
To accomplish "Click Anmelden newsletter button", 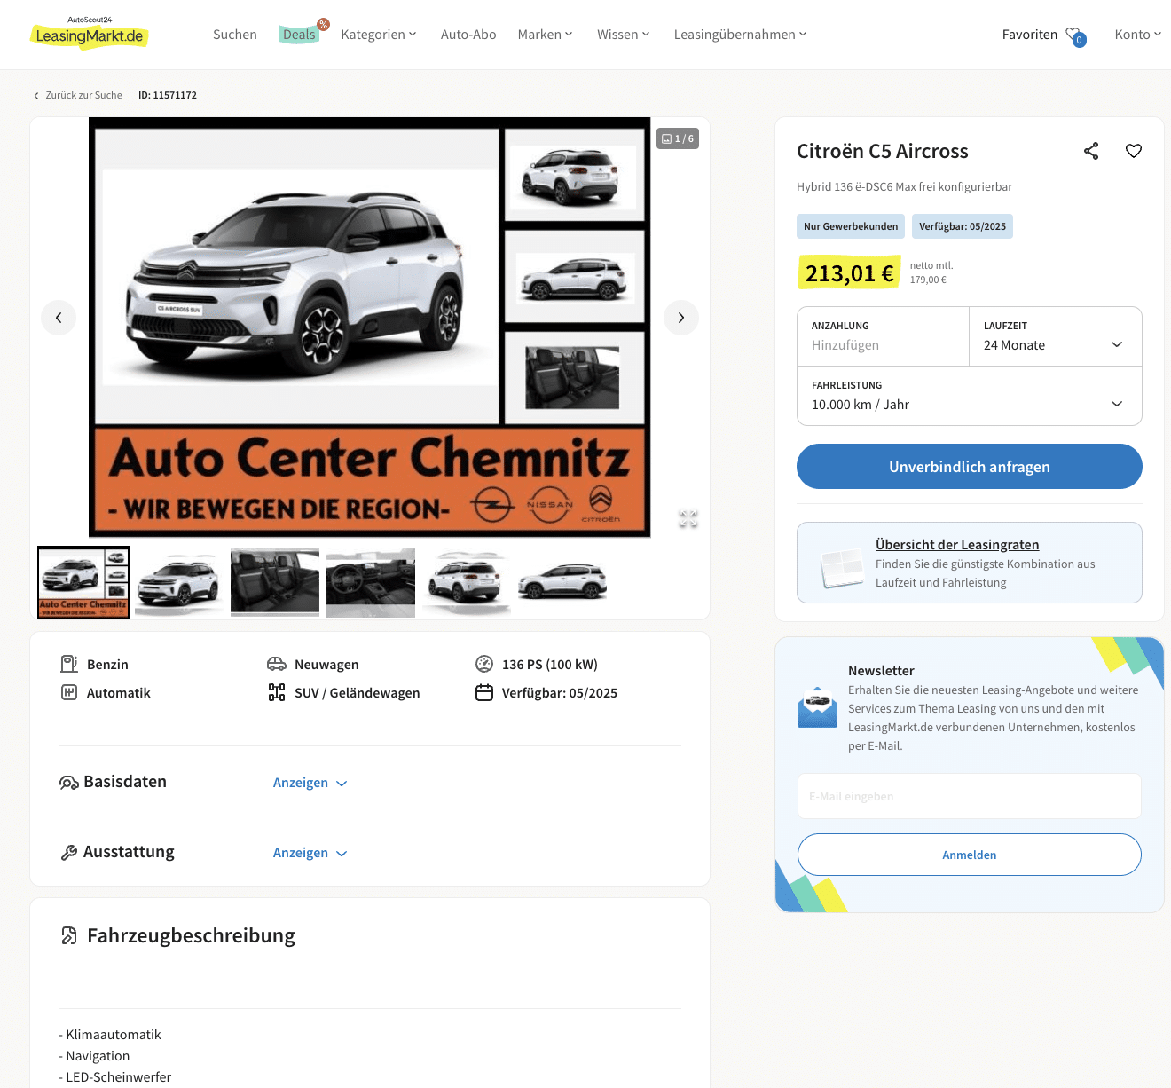I will (969, 855).
